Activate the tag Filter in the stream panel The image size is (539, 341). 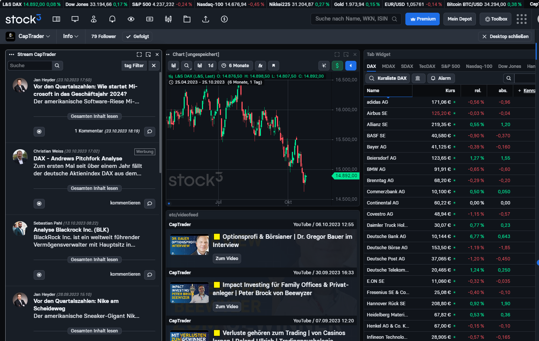(134, 65)
